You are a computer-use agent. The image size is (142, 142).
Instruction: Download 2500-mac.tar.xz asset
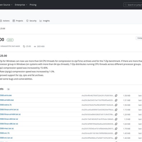[7, 128]
